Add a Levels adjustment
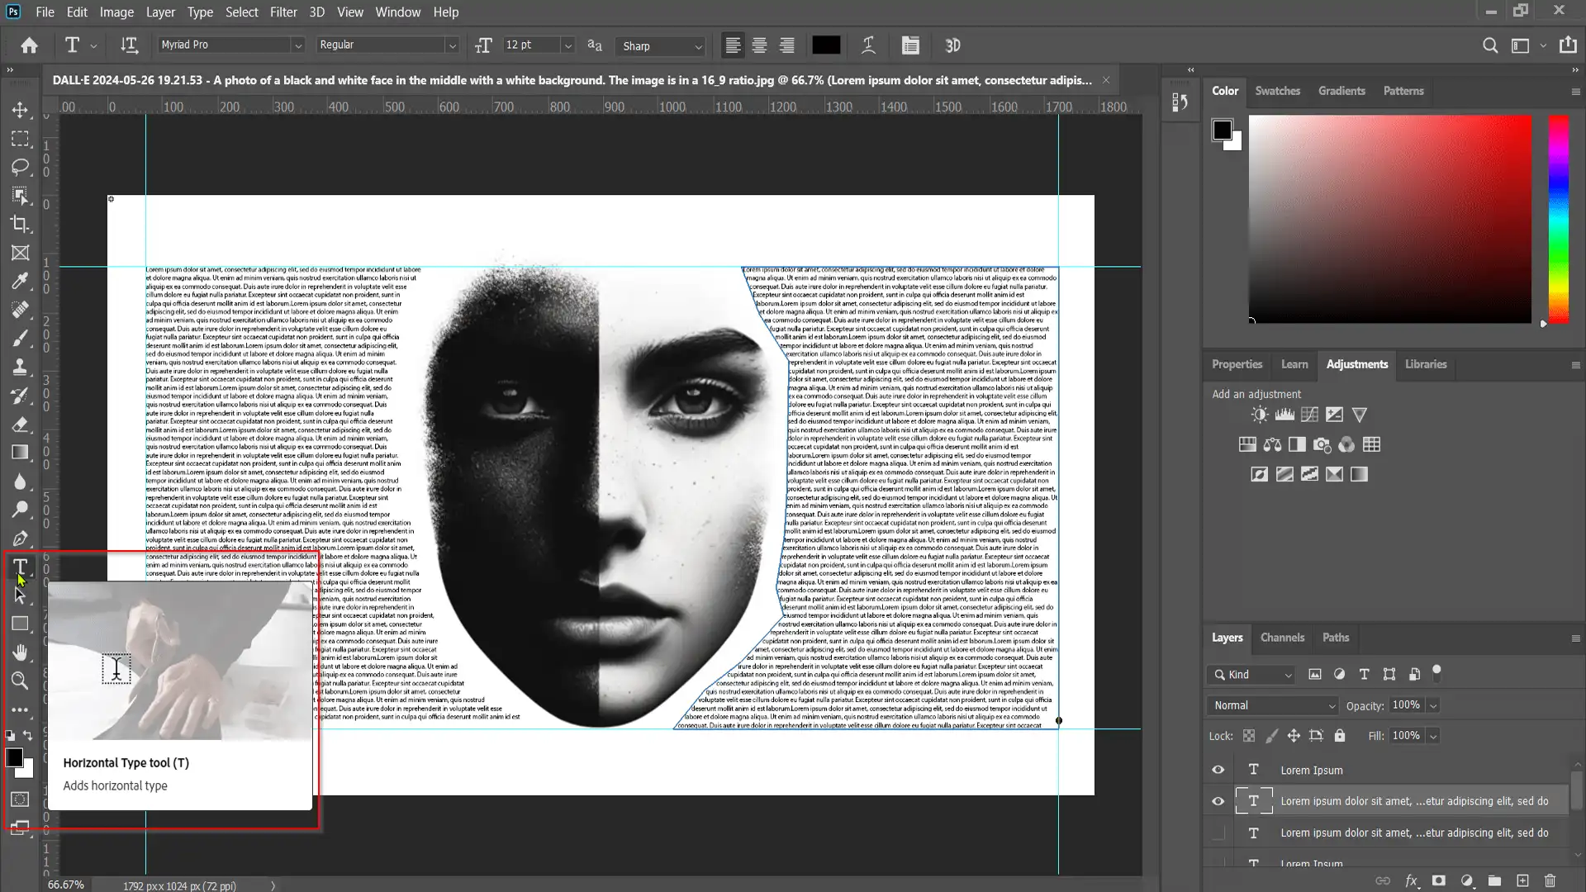 pos(1284,415)
